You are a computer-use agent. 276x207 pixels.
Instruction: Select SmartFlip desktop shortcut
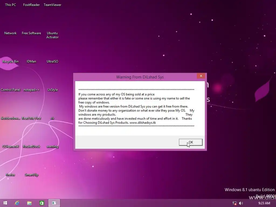(x=31, y=175)
